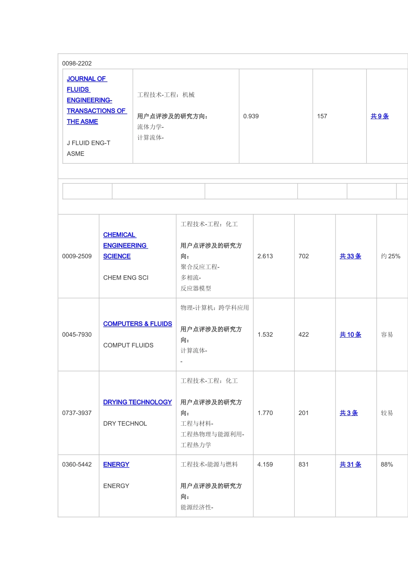Screen dimensions: 408x578
Task: Click the category 物理-计算机：跨学科应用
Action: tap(215, 308)
